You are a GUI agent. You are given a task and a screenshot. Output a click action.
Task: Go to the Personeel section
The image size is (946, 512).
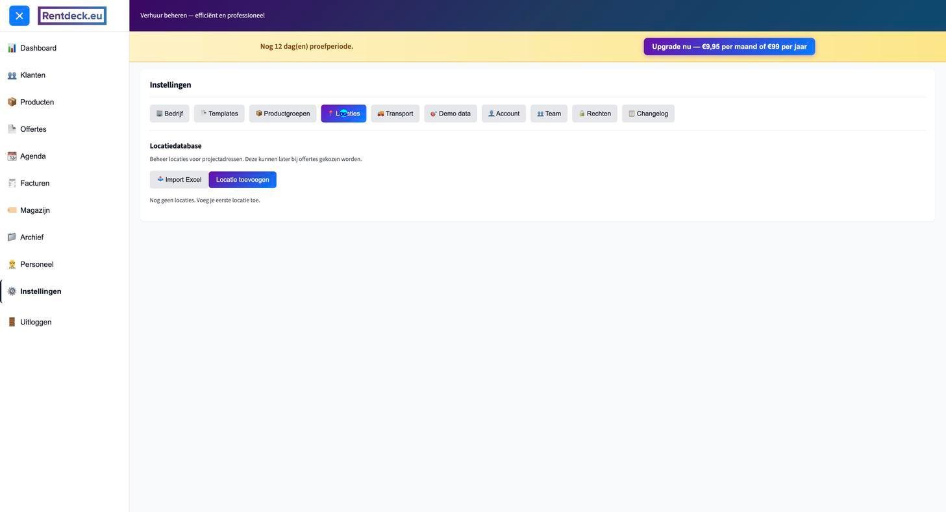(x=36, y=265)
